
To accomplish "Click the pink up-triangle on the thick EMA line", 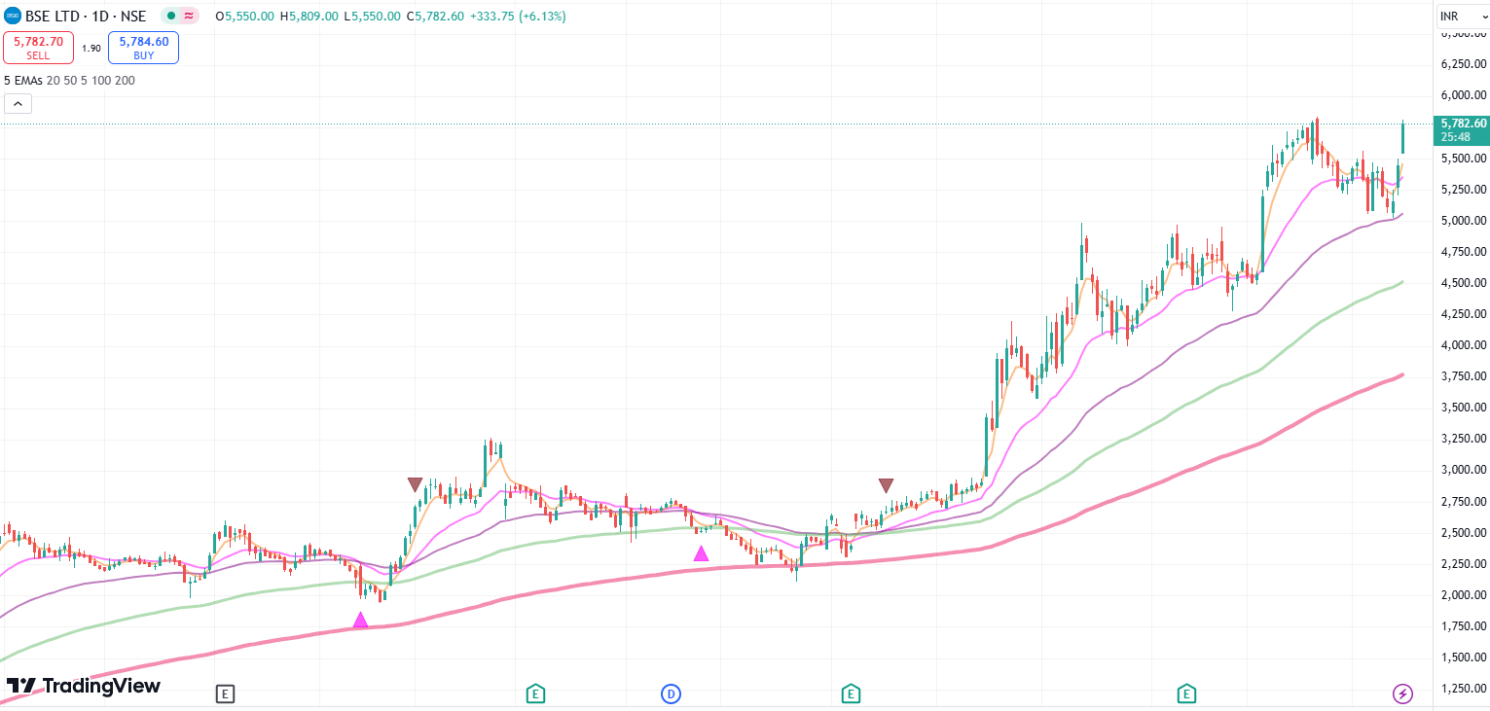I will point(360,620).
